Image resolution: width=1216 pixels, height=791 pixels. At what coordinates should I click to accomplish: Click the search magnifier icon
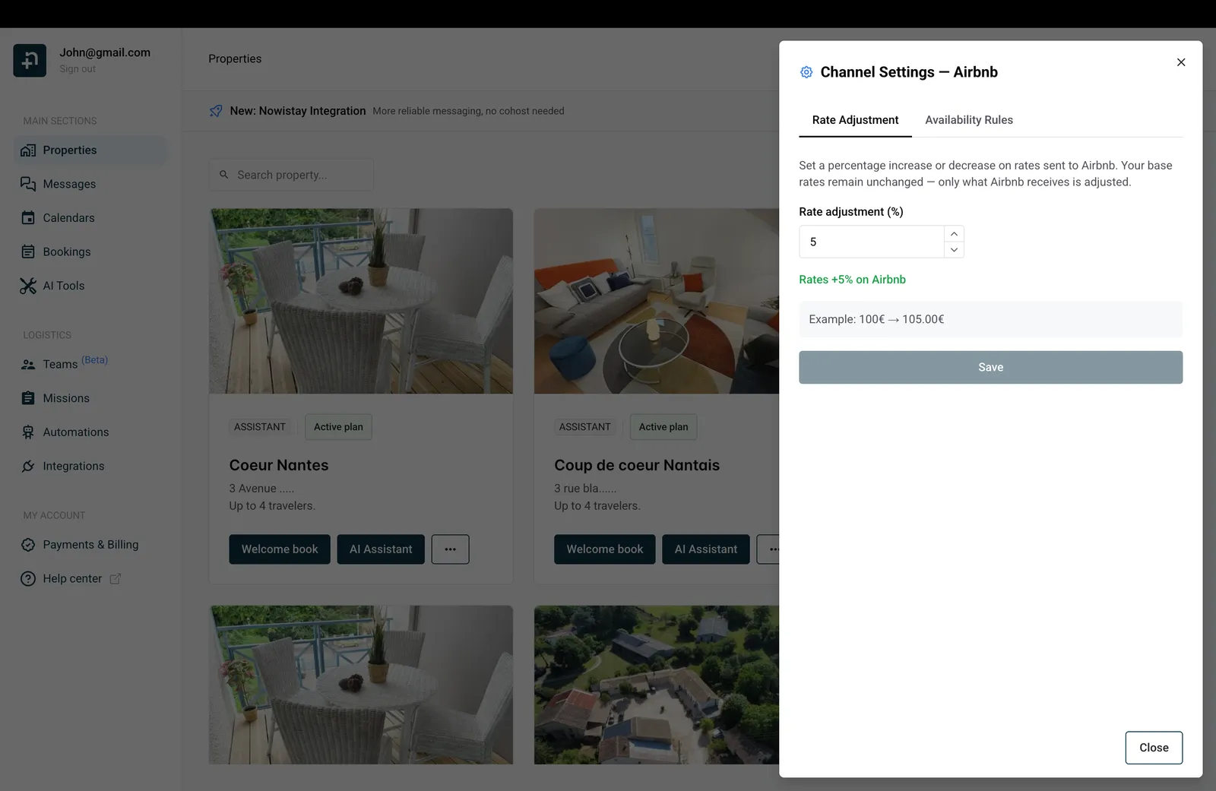(x=224, y=175)
